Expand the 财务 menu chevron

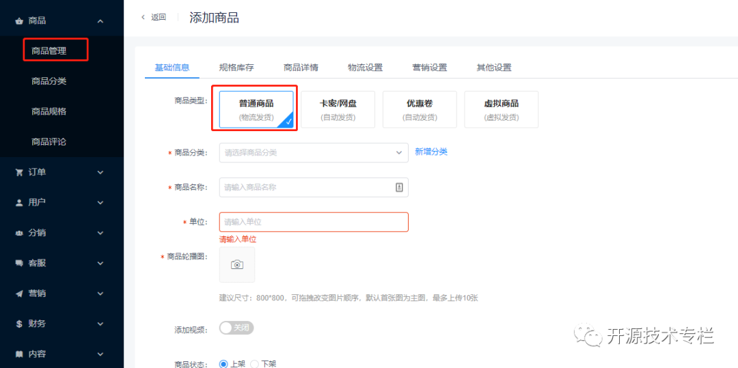click(100, 324)
